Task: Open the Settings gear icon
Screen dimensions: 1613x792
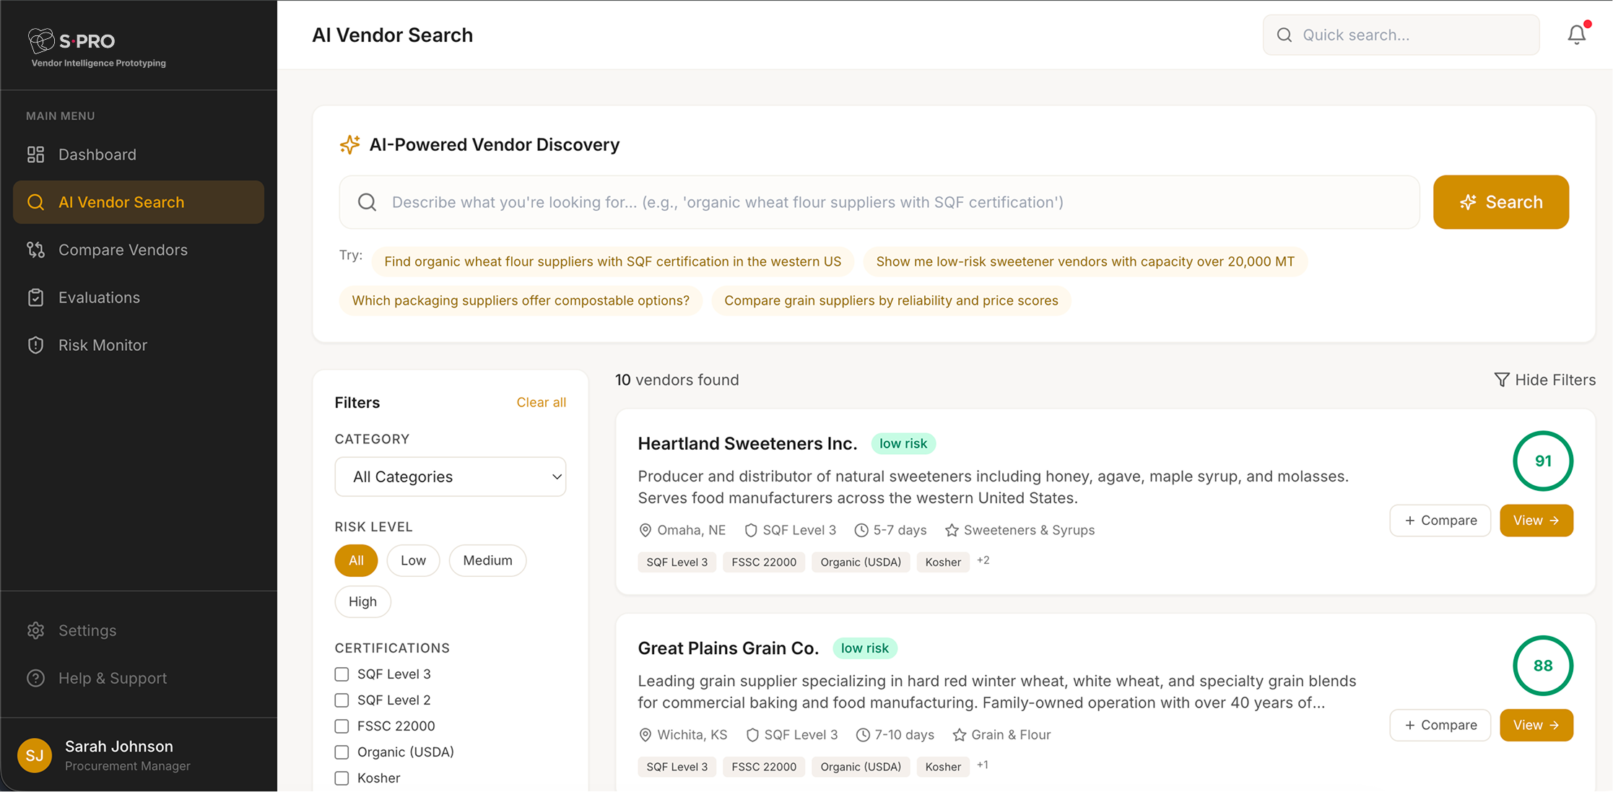Action: pos(35,630)
